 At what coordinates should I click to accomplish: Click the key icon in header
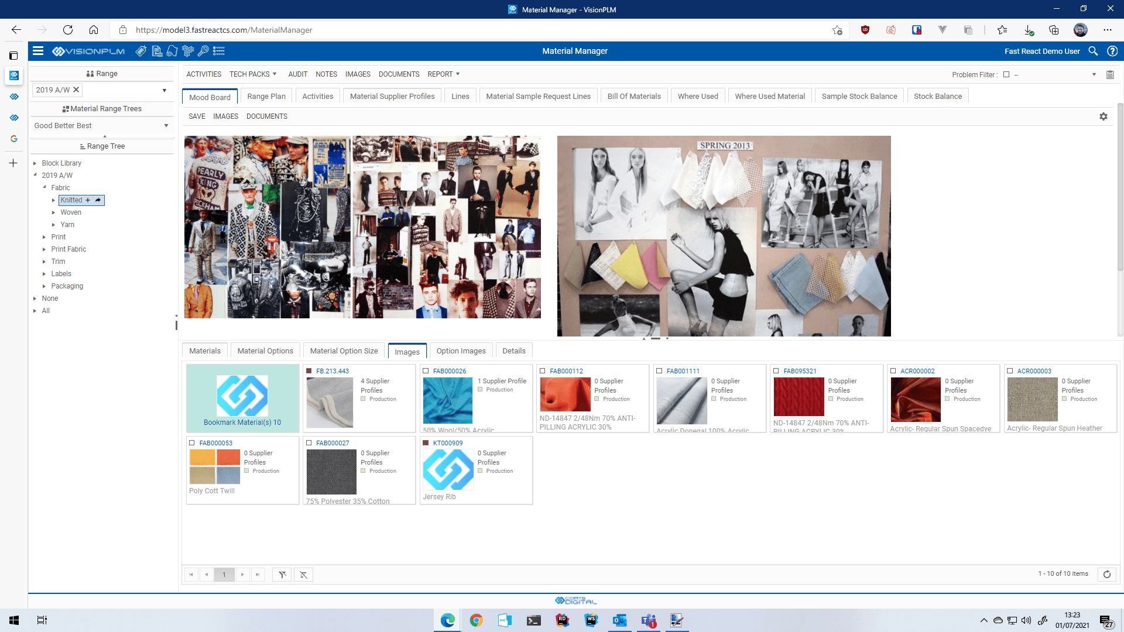point(203,51)
